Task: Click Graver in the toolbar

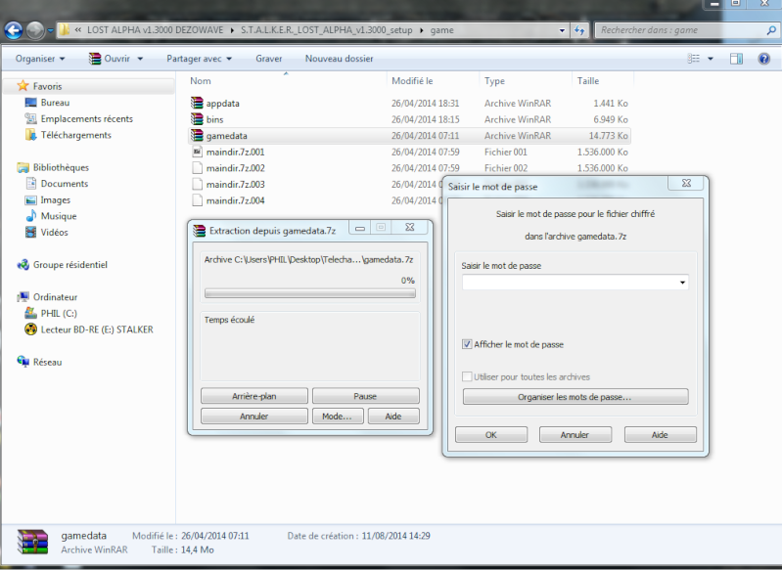Action: pos(269,59)
